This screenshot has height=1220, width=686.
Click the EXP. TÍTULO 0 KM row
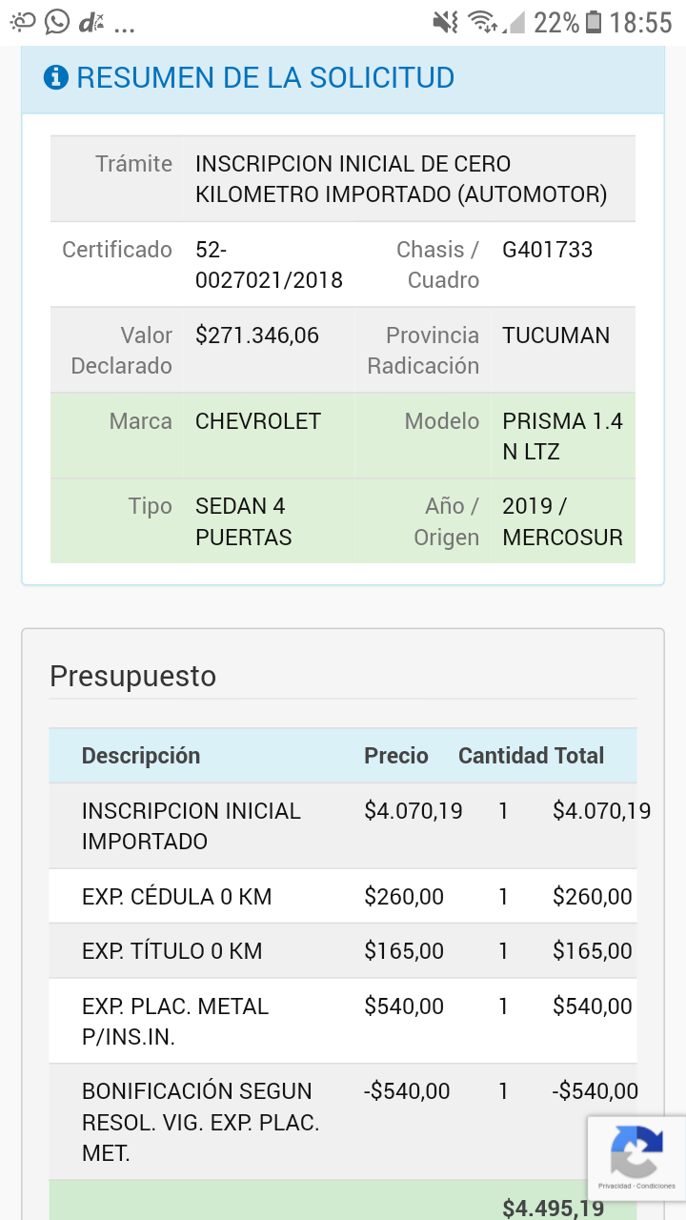[171, 950]
